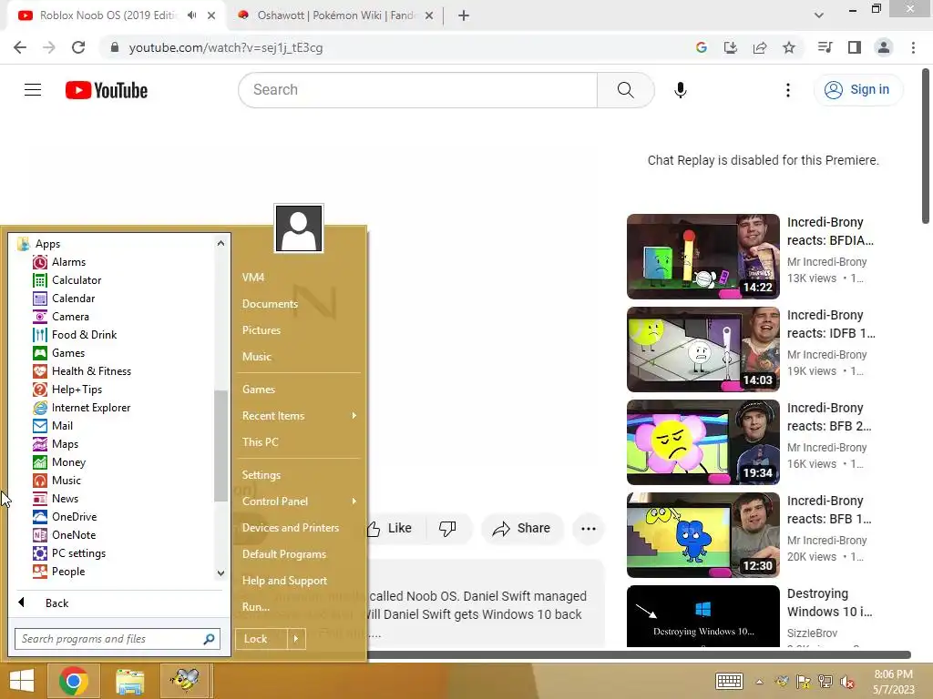This screenshot has height=699, width=933.
Task: Launch Calculator from the Apps list
Action: (67, 280)
